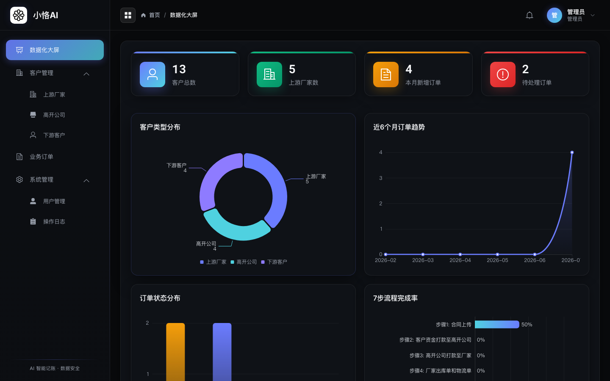This screenshot has height=381, width=610.
Task: Click the 用户管理 user icon
Action: pyautogui.click(x=33, y=201)
